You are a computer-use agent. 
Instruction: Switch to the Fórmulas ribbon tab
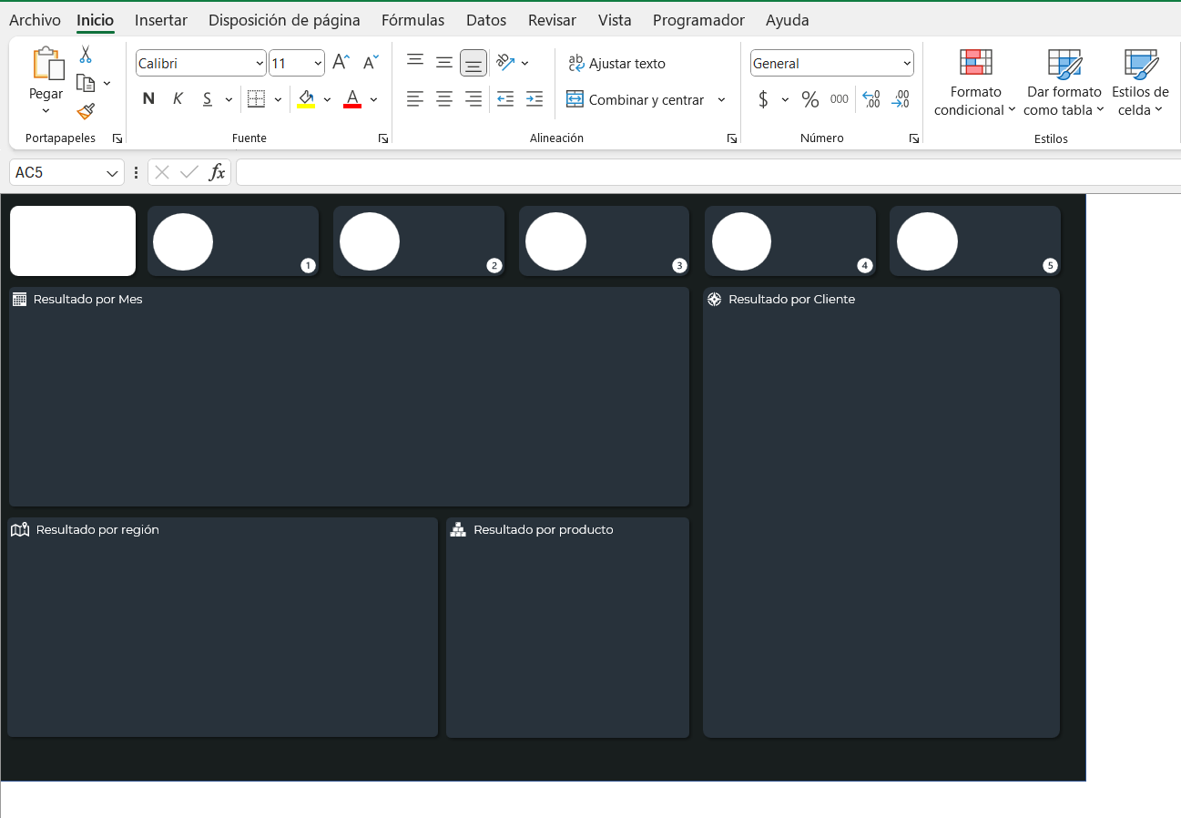pyautogui.click(x=412, y=19)
